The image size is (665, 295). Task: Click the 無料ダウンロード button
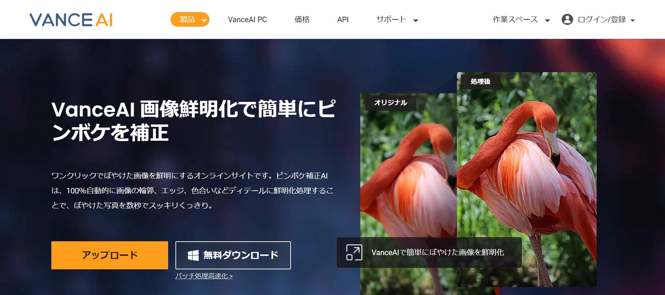[x=233, y=255]
